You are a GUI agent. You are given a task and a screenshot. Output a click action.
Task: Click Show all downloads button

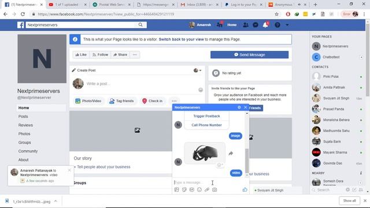[x=349, y=200]
